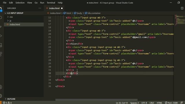The height and width of the screenshot is (104, 185).
Task: Expand the js folder
Action: [8, 21]
